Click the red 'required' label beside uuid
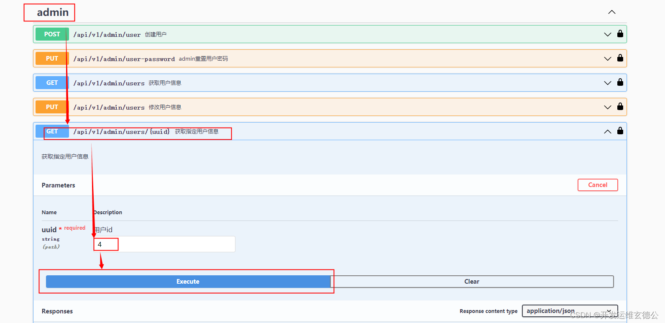This screenshot has width=665, height=323. pos(75,228)
